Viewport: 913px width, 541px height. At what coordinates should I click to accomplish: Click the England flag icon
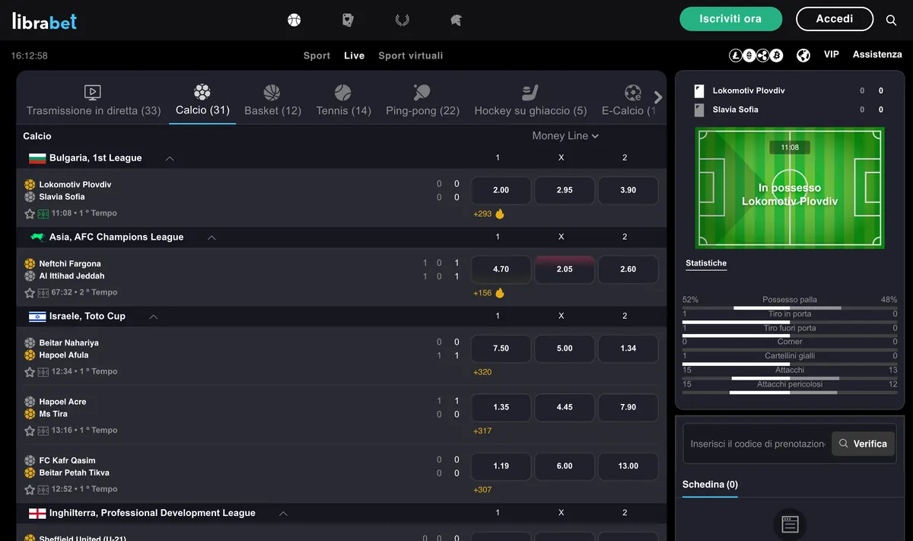37,514
